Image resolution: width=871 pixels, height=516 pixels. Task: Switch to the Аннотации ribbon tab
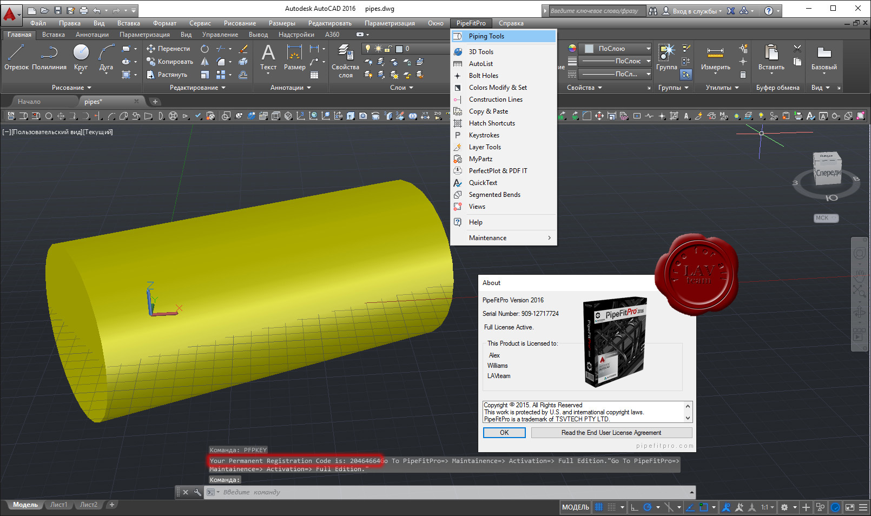click(x=92, y=35)
